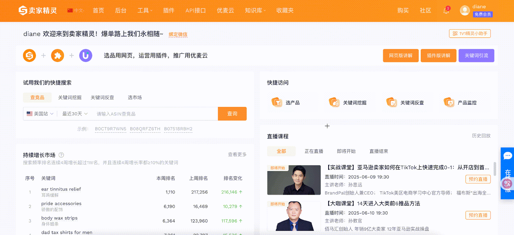Open 选产品 quick access

[286, 103]
